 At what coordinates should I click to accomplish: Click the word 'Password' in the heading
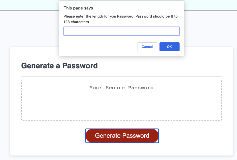coord(80,66)
